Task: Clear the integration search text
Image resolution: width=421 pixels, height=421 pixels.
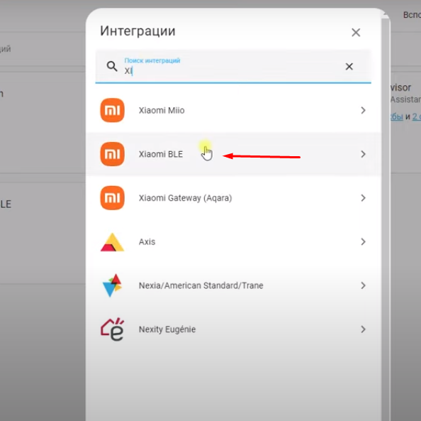Action: point(349,67)
